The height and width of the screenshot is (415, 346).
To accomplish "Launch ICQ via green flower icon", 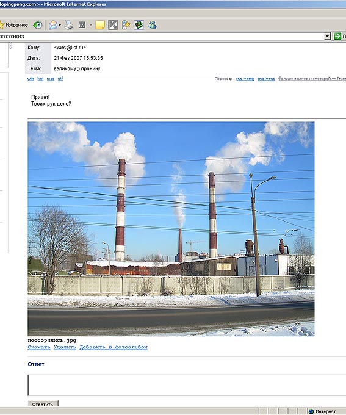I will [x=139, y=25].
